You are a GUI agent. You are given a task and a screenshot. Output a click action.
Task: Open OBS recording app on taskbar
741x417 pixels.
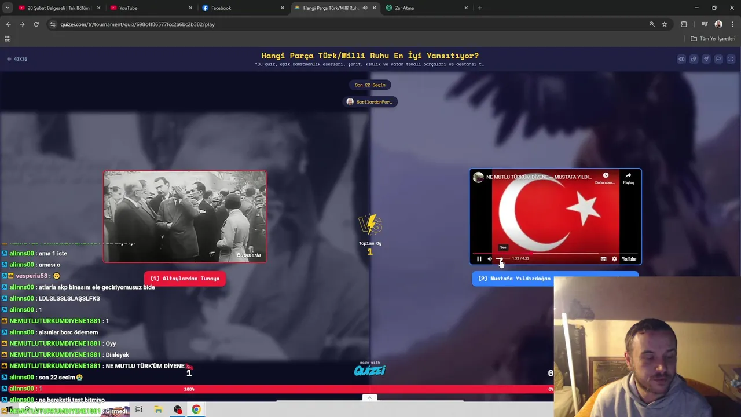point(178,409)
